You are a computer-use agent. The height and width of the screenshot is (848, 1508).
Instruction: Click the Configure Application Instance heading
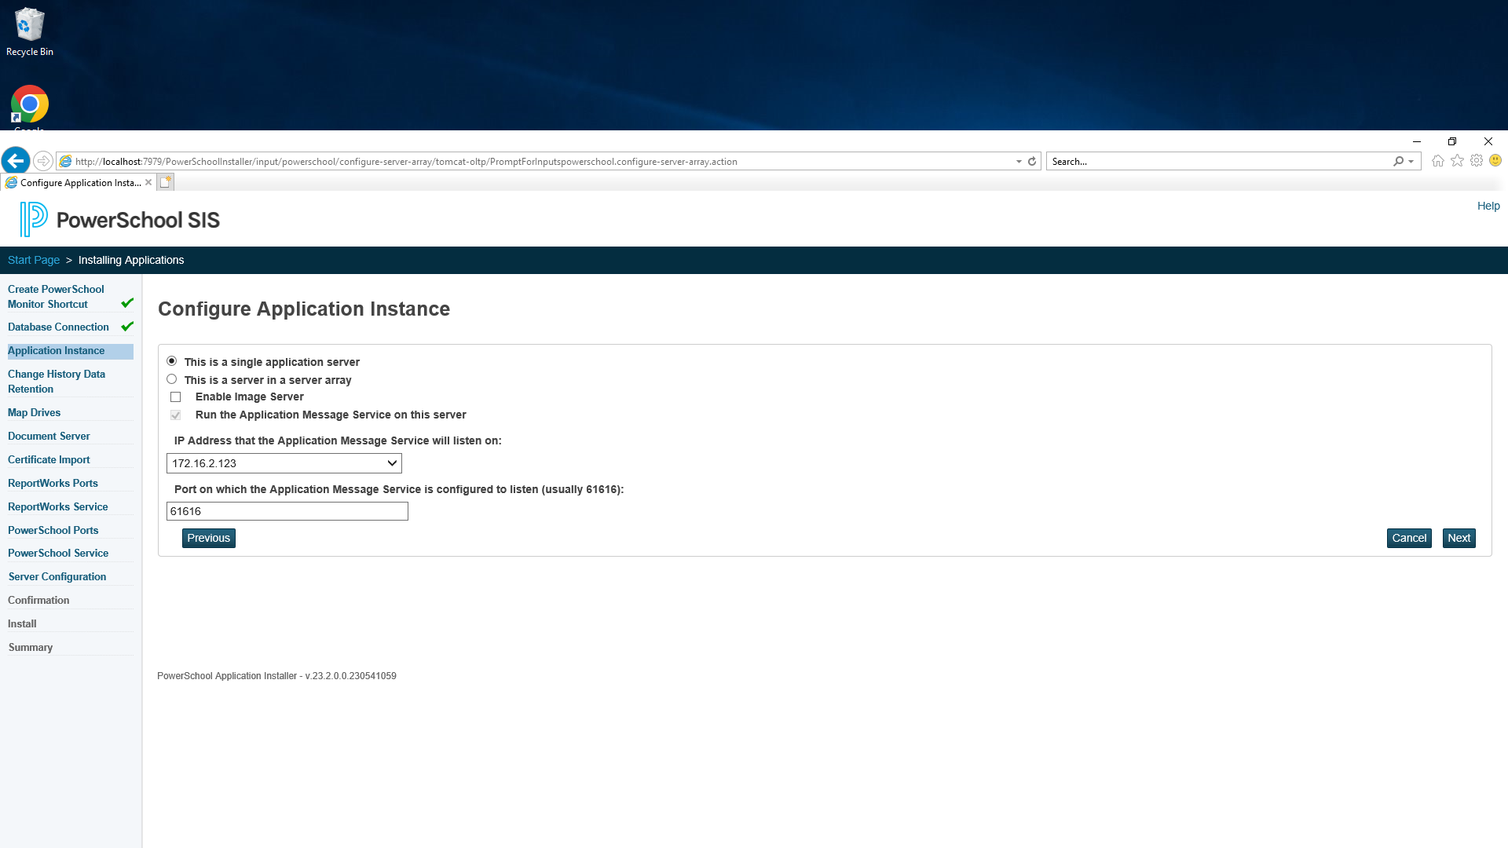pyautogui.click(x=304, y=309)
